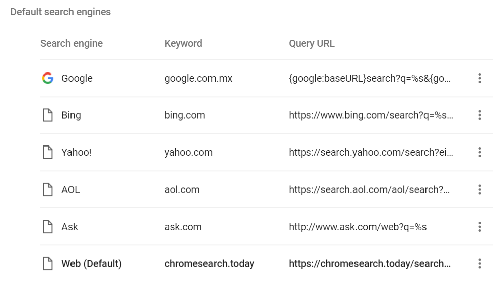
Task: Click the chromesearch.today keyword
Action: pos(209,263)
